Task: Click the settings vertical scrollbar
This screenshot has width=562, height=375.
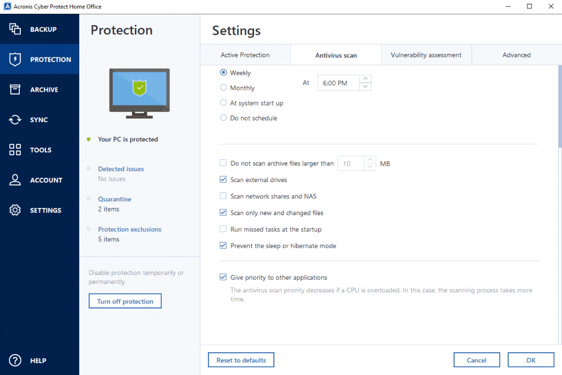Action: (560, 108)
